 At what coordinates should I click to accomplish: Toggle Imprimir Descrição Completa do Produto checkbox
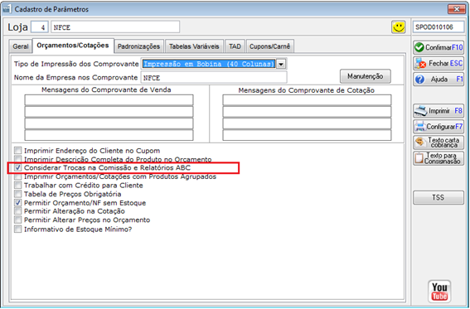click(x=18, y=159)
